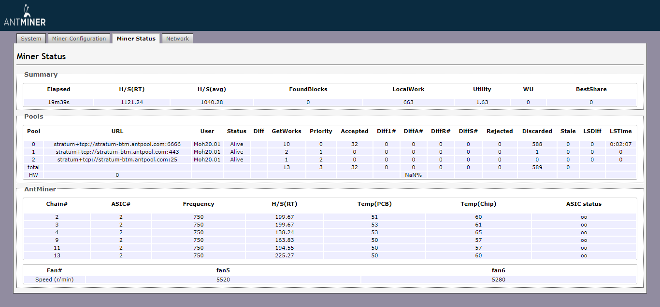Click fan speed value 5520
Image resolution: width=660 pixels, height=307 pixels.
[223, 280]
